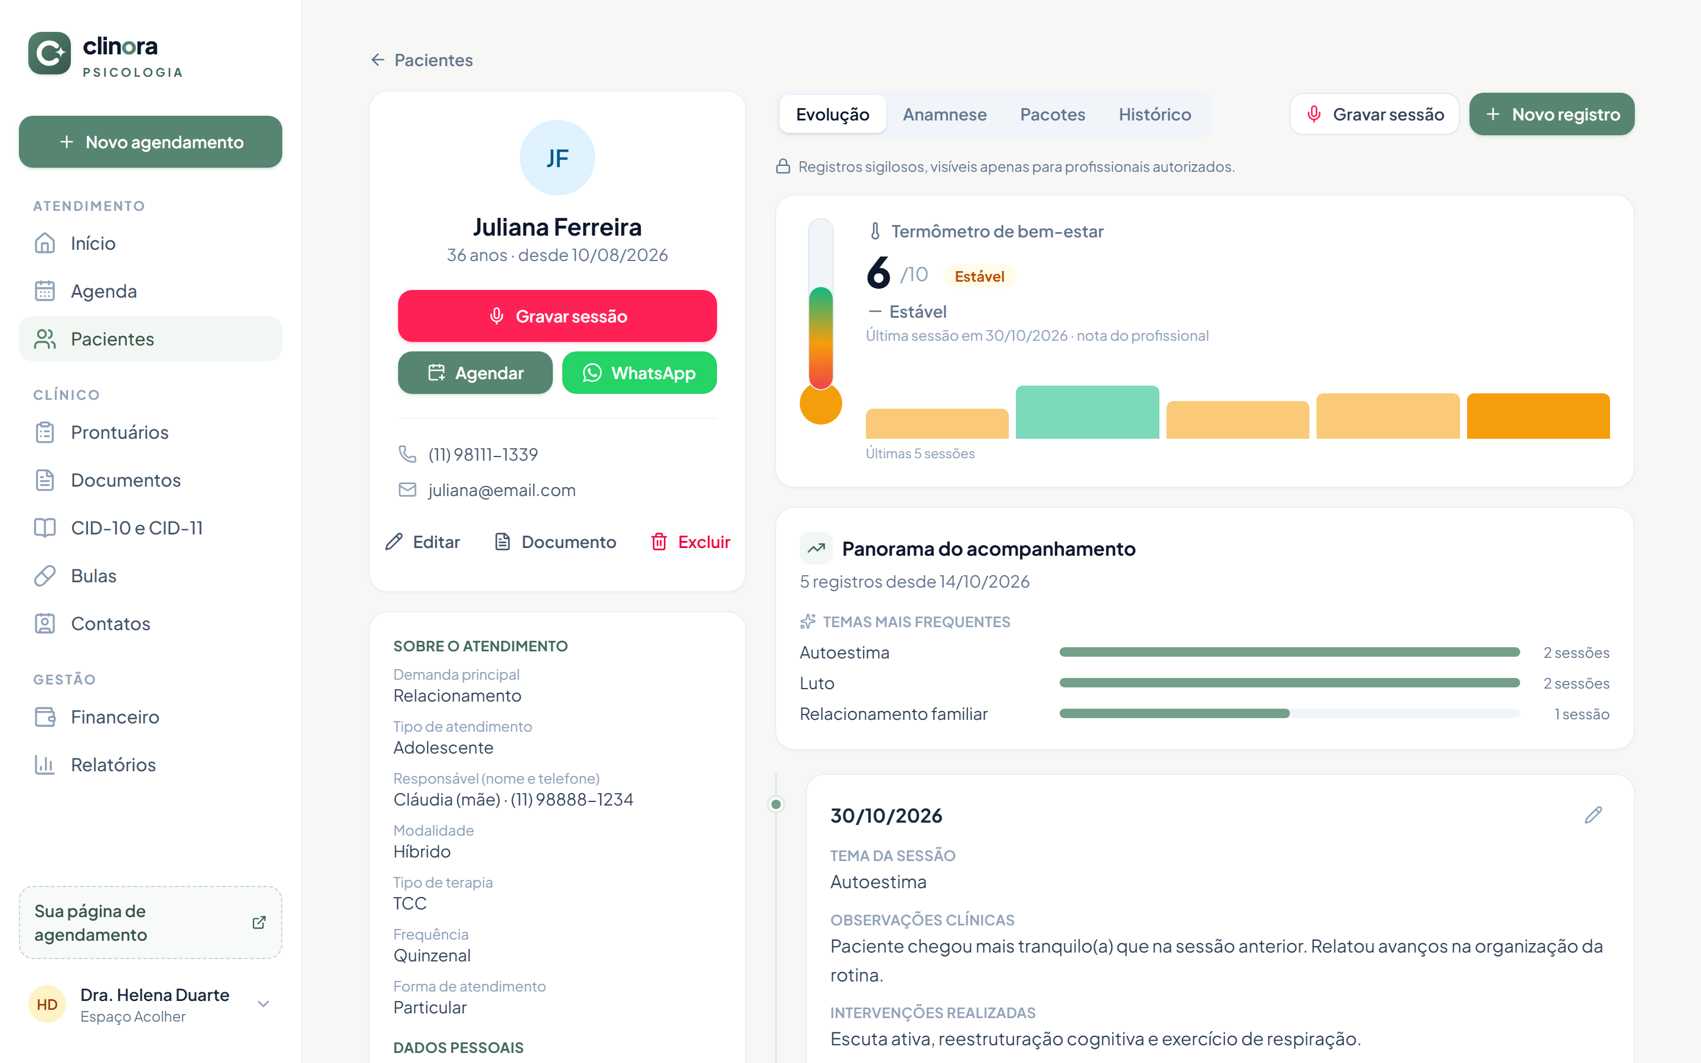The height and width of the screenshot is (1063, 1701).
Task: Click the email juliana@email.com
Action: [x=501, y=490]
